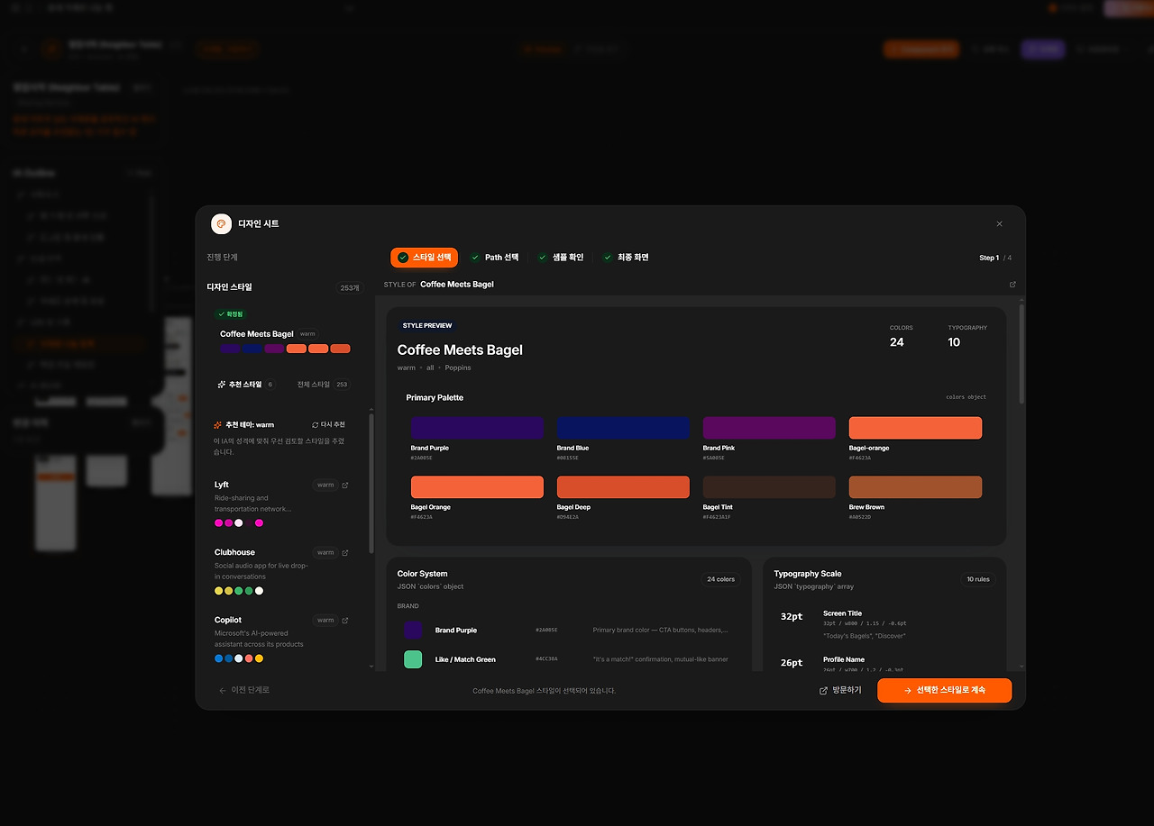Go to the Path 선택 step
Screen dimensions: 1154x826
[495, 258]
